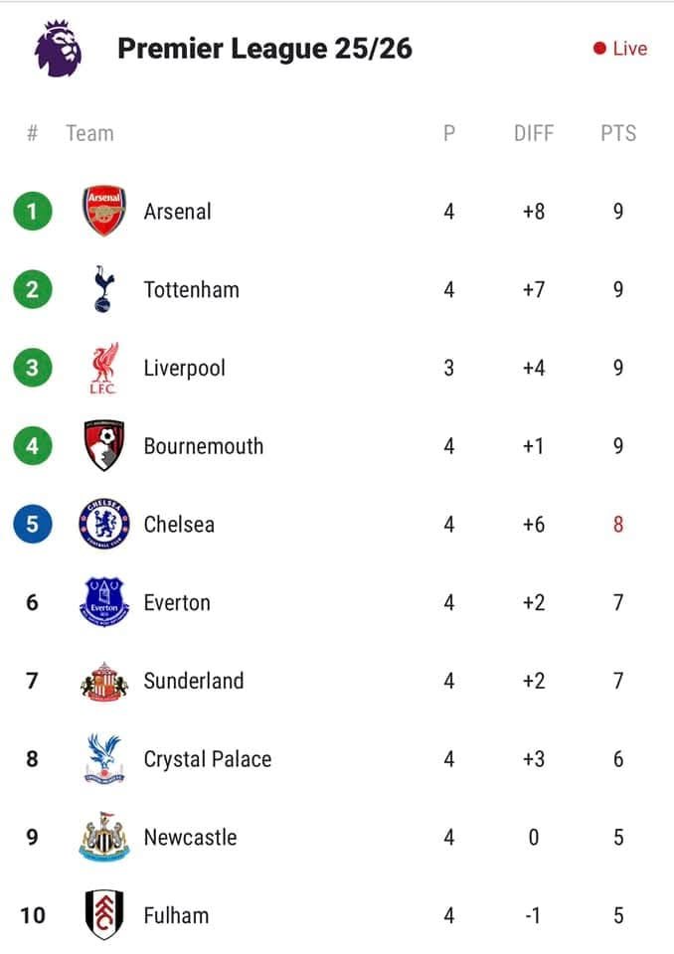Click the Fulham club badge
Screen dimensions: 674x954
103,914
